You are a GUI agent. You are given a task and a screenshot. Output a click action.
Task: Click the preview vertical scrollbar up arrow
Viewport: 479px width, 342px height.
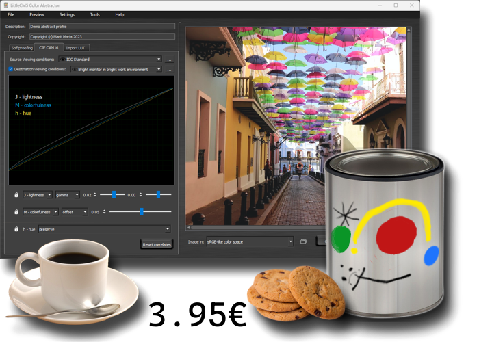click(x=409, y=29)
